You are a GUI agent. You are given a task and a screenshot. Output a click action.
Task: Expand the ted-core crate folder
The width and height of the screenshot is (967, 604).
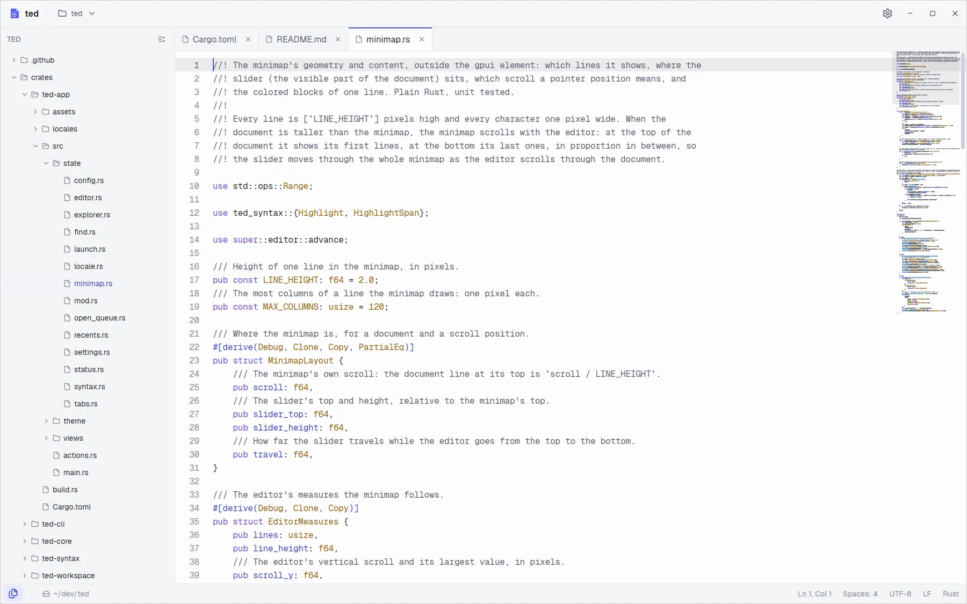(88, 541)
